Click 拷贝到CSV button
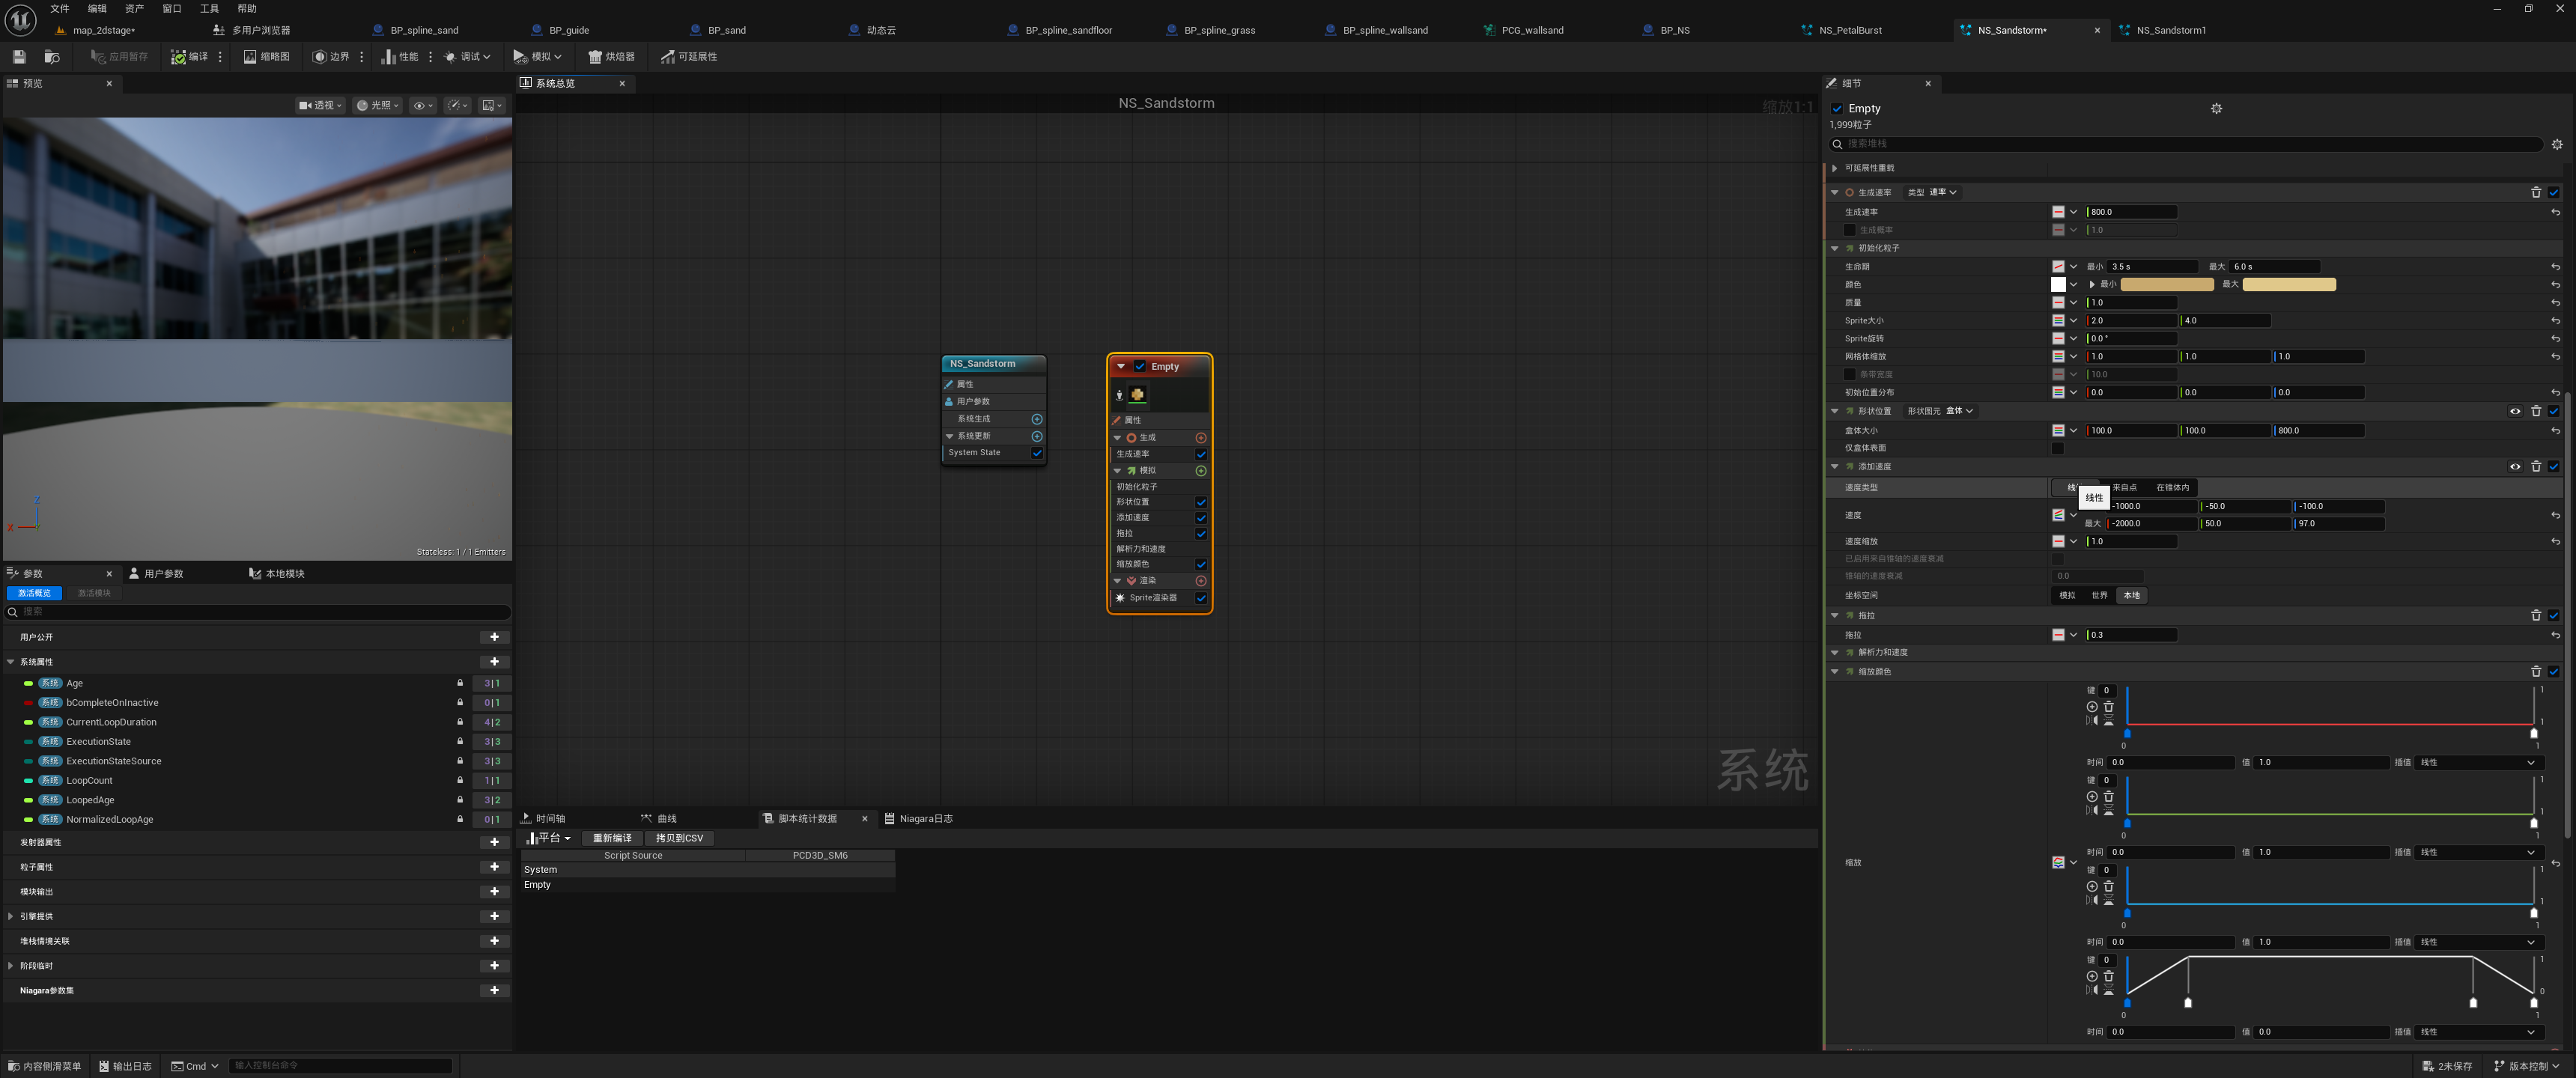This screenshot has height=1078, width=2576. [x=679, y=839]
